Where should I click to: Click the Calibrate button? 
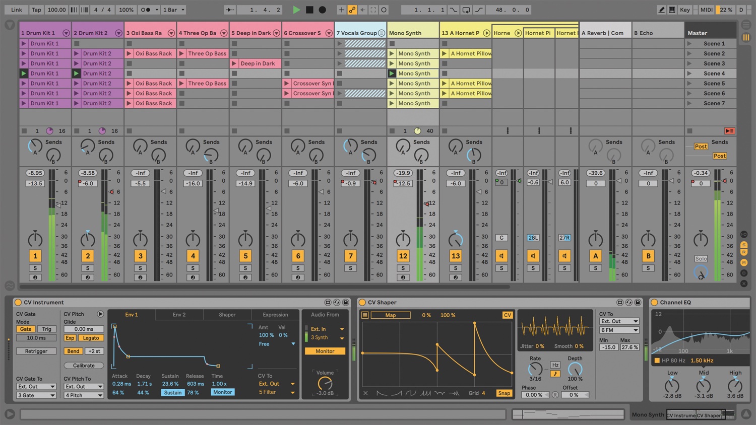(x=84, y=366)
